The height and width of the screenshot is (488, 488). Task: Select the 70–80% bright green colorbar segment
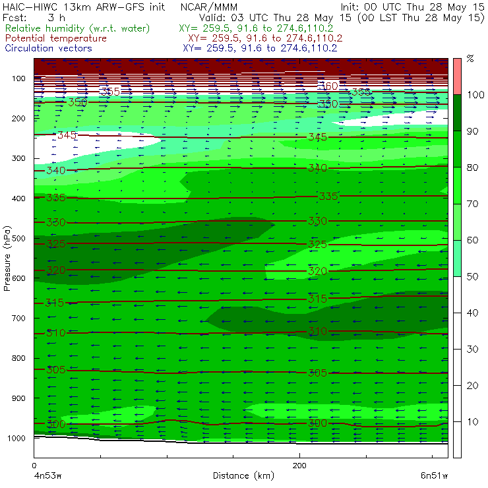pyautogui.click(x=457, y=185)
